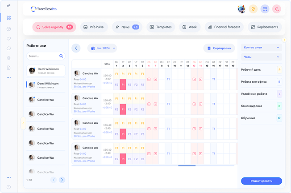Open notifications bell icon in header

(277, 9)
